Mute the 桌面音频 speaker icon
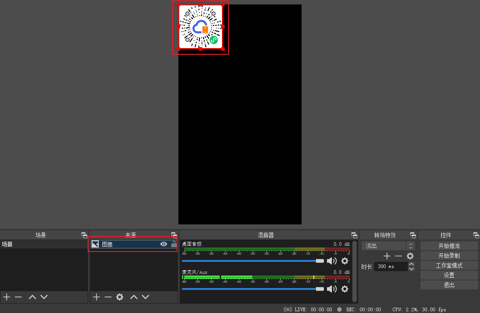480x313 pixels. (332, 261)
